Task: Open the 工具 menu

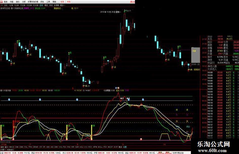Action: tap(48, 2)
